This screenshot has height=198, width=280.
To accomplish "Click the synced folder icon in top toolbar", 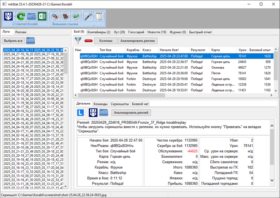I will (x=32, y=16).
